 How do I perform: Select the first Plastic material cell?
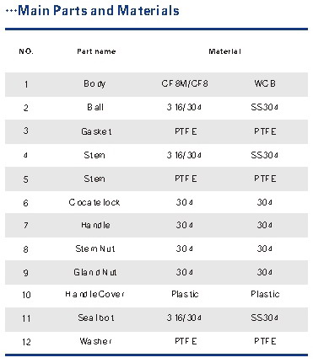coord(185,294)
